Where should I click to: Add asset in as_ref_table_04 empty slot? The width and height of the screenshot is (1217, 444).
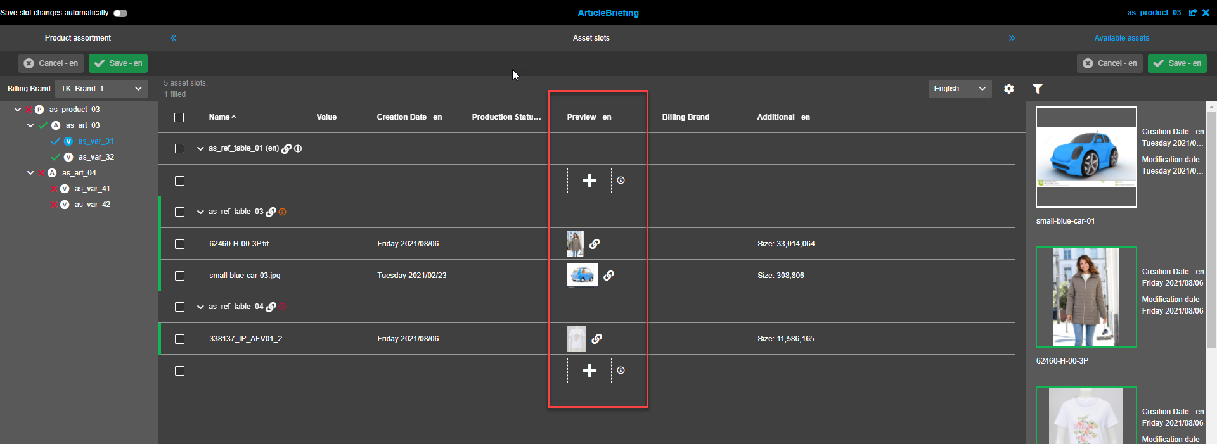click(589, 371)
